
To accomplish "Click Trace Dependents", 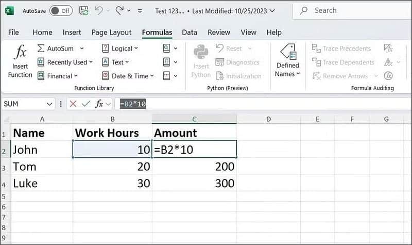I will click(343, 62).
